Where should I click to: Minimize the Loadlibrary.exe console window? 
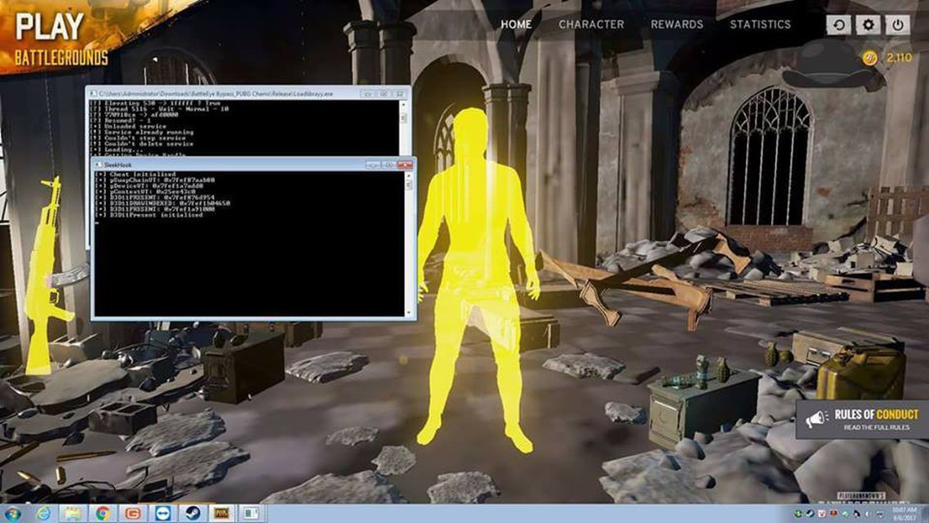click(366, 93)
